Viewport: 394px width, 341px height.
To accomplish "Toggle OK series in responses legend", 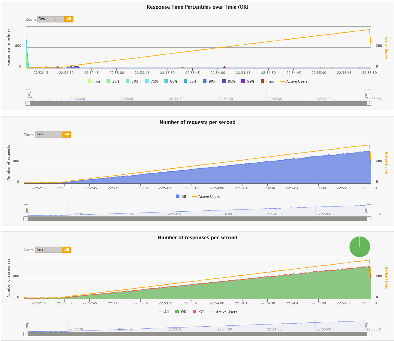I will click(181, 312).
